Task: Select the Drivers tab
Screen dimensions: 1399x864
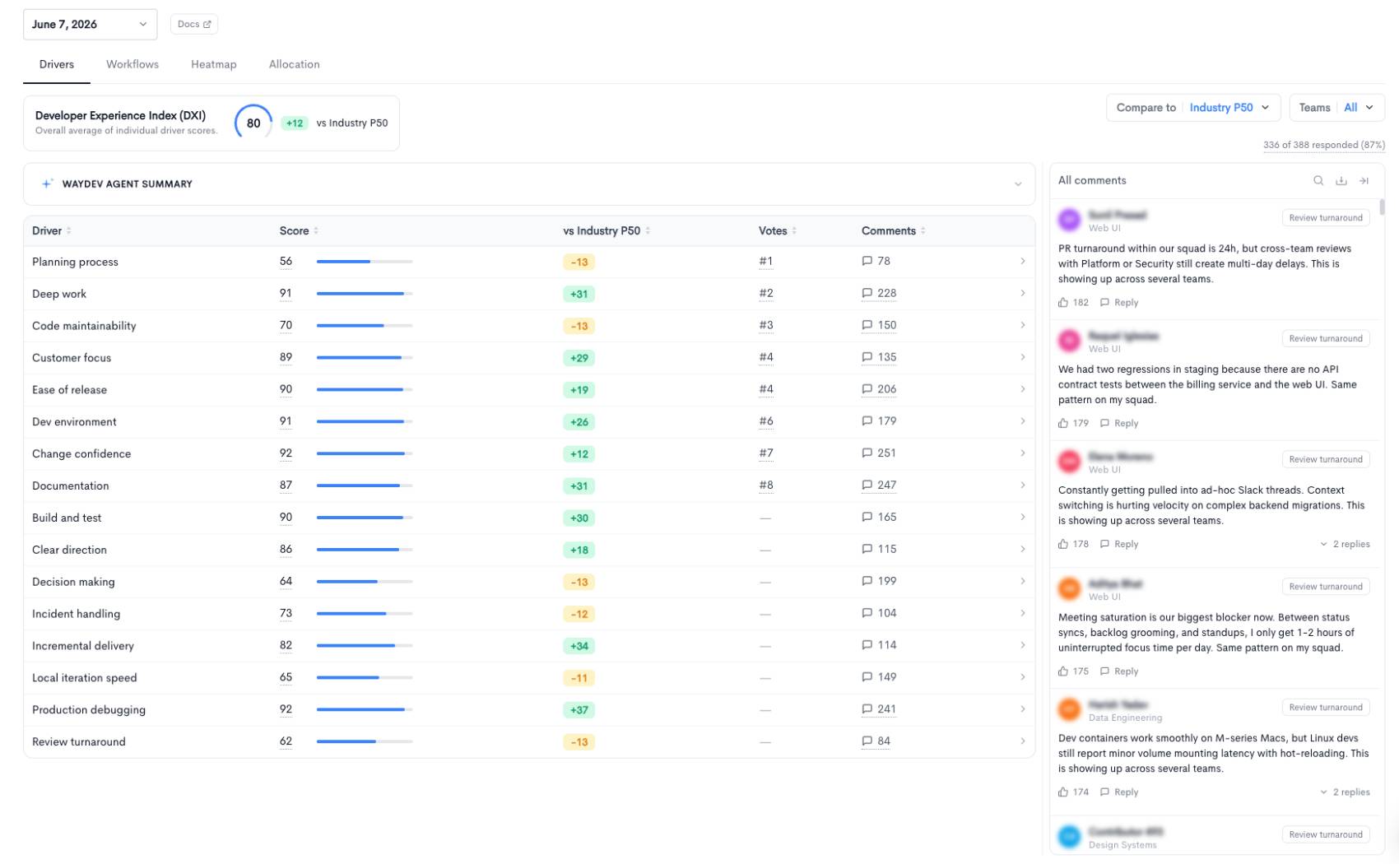Action: 57,64
